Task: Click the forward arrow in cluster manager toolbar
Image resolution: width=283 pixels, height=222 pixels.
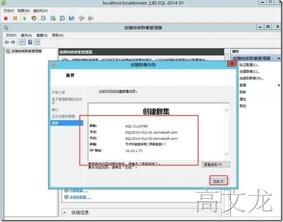Action: [13, 42]
